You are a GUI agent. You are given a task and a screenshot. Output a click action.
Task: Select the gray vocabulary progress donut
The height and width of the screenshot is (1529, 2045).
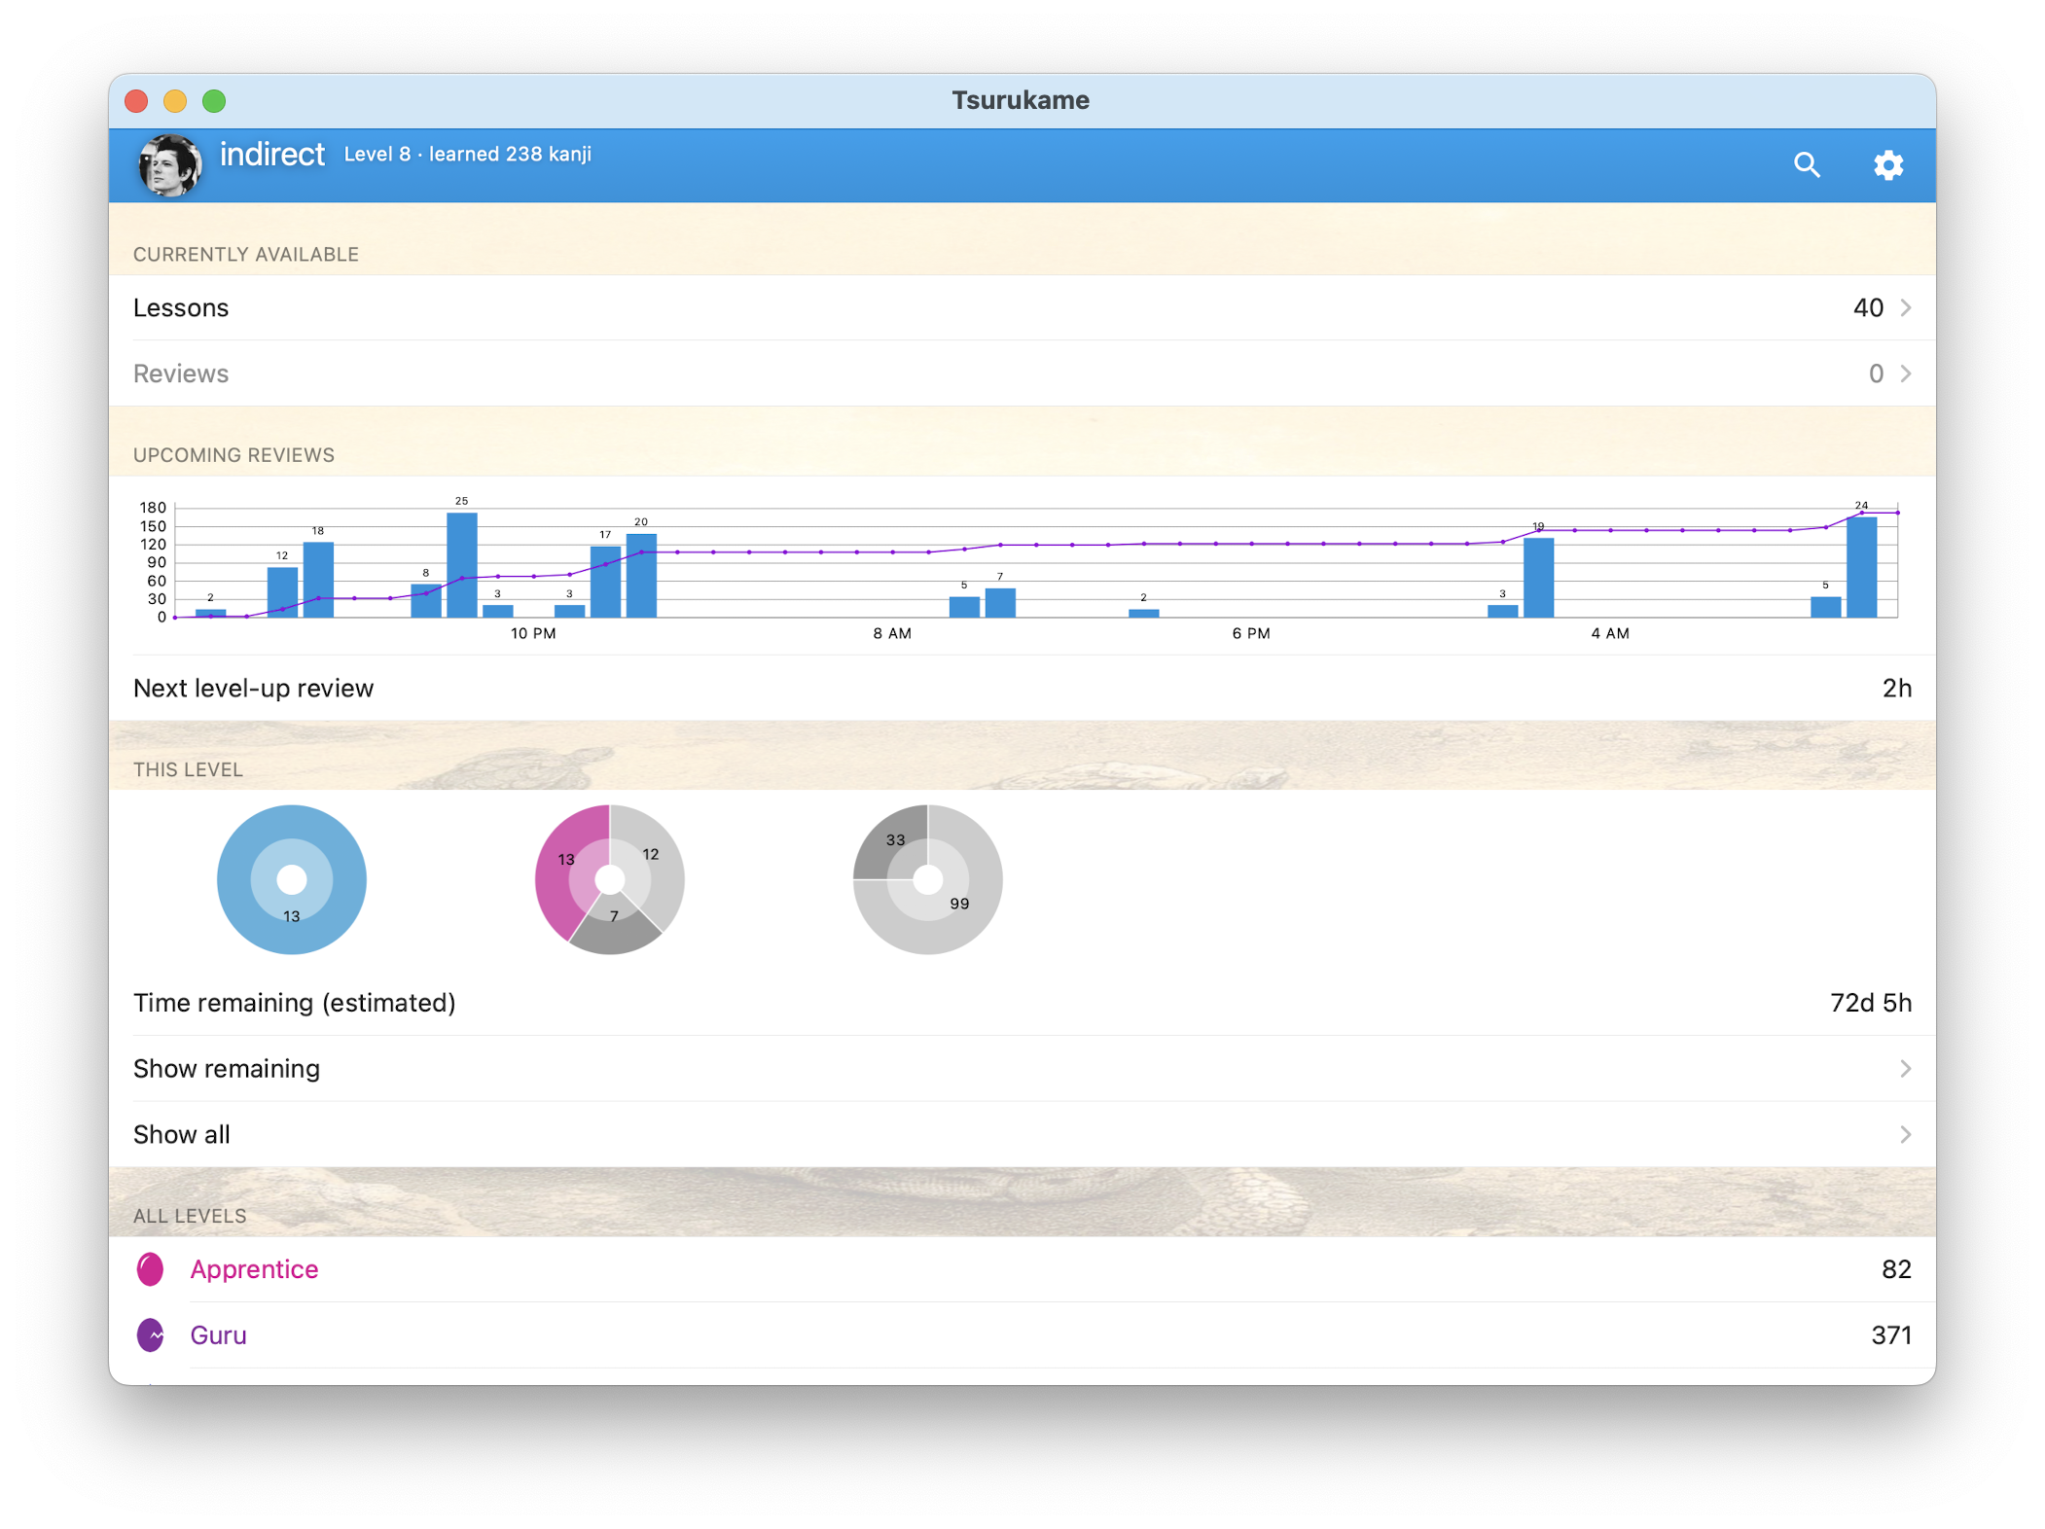[927, 879]
